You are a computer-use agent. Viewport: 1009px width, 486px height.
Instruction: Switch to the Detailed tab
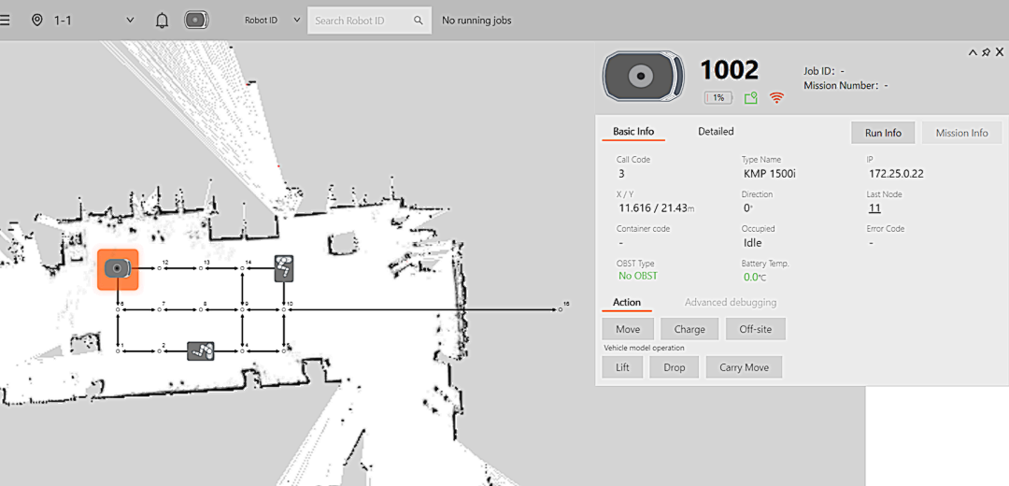coord(716,132)
